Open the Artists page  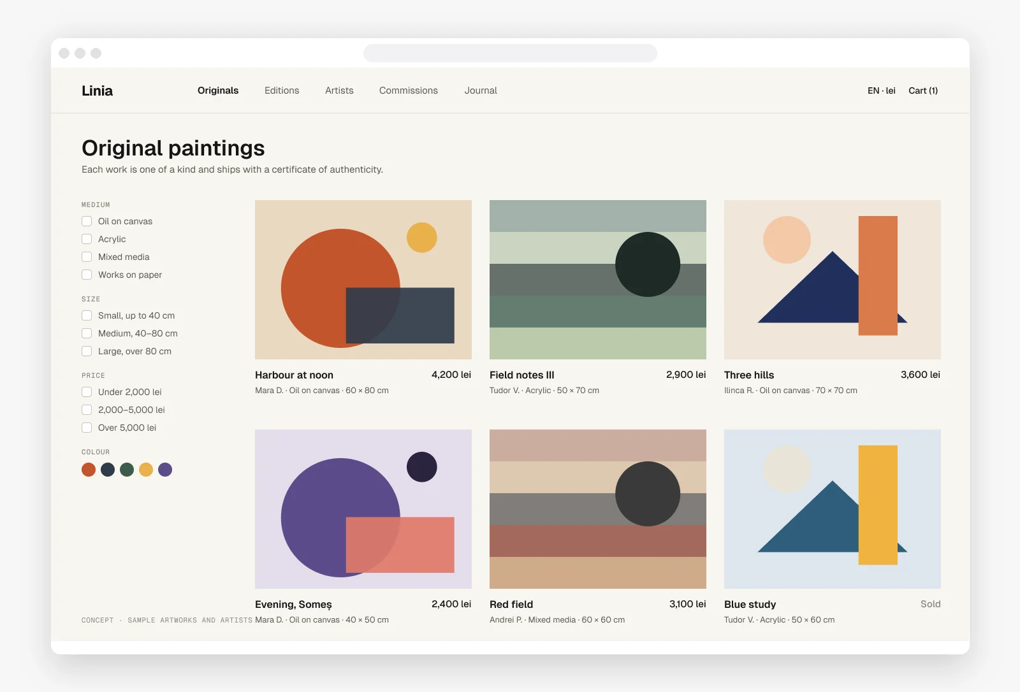[339, 90]
